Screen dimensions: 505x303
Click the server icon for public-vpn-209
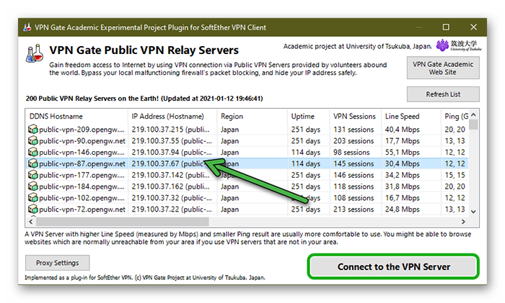32,129
